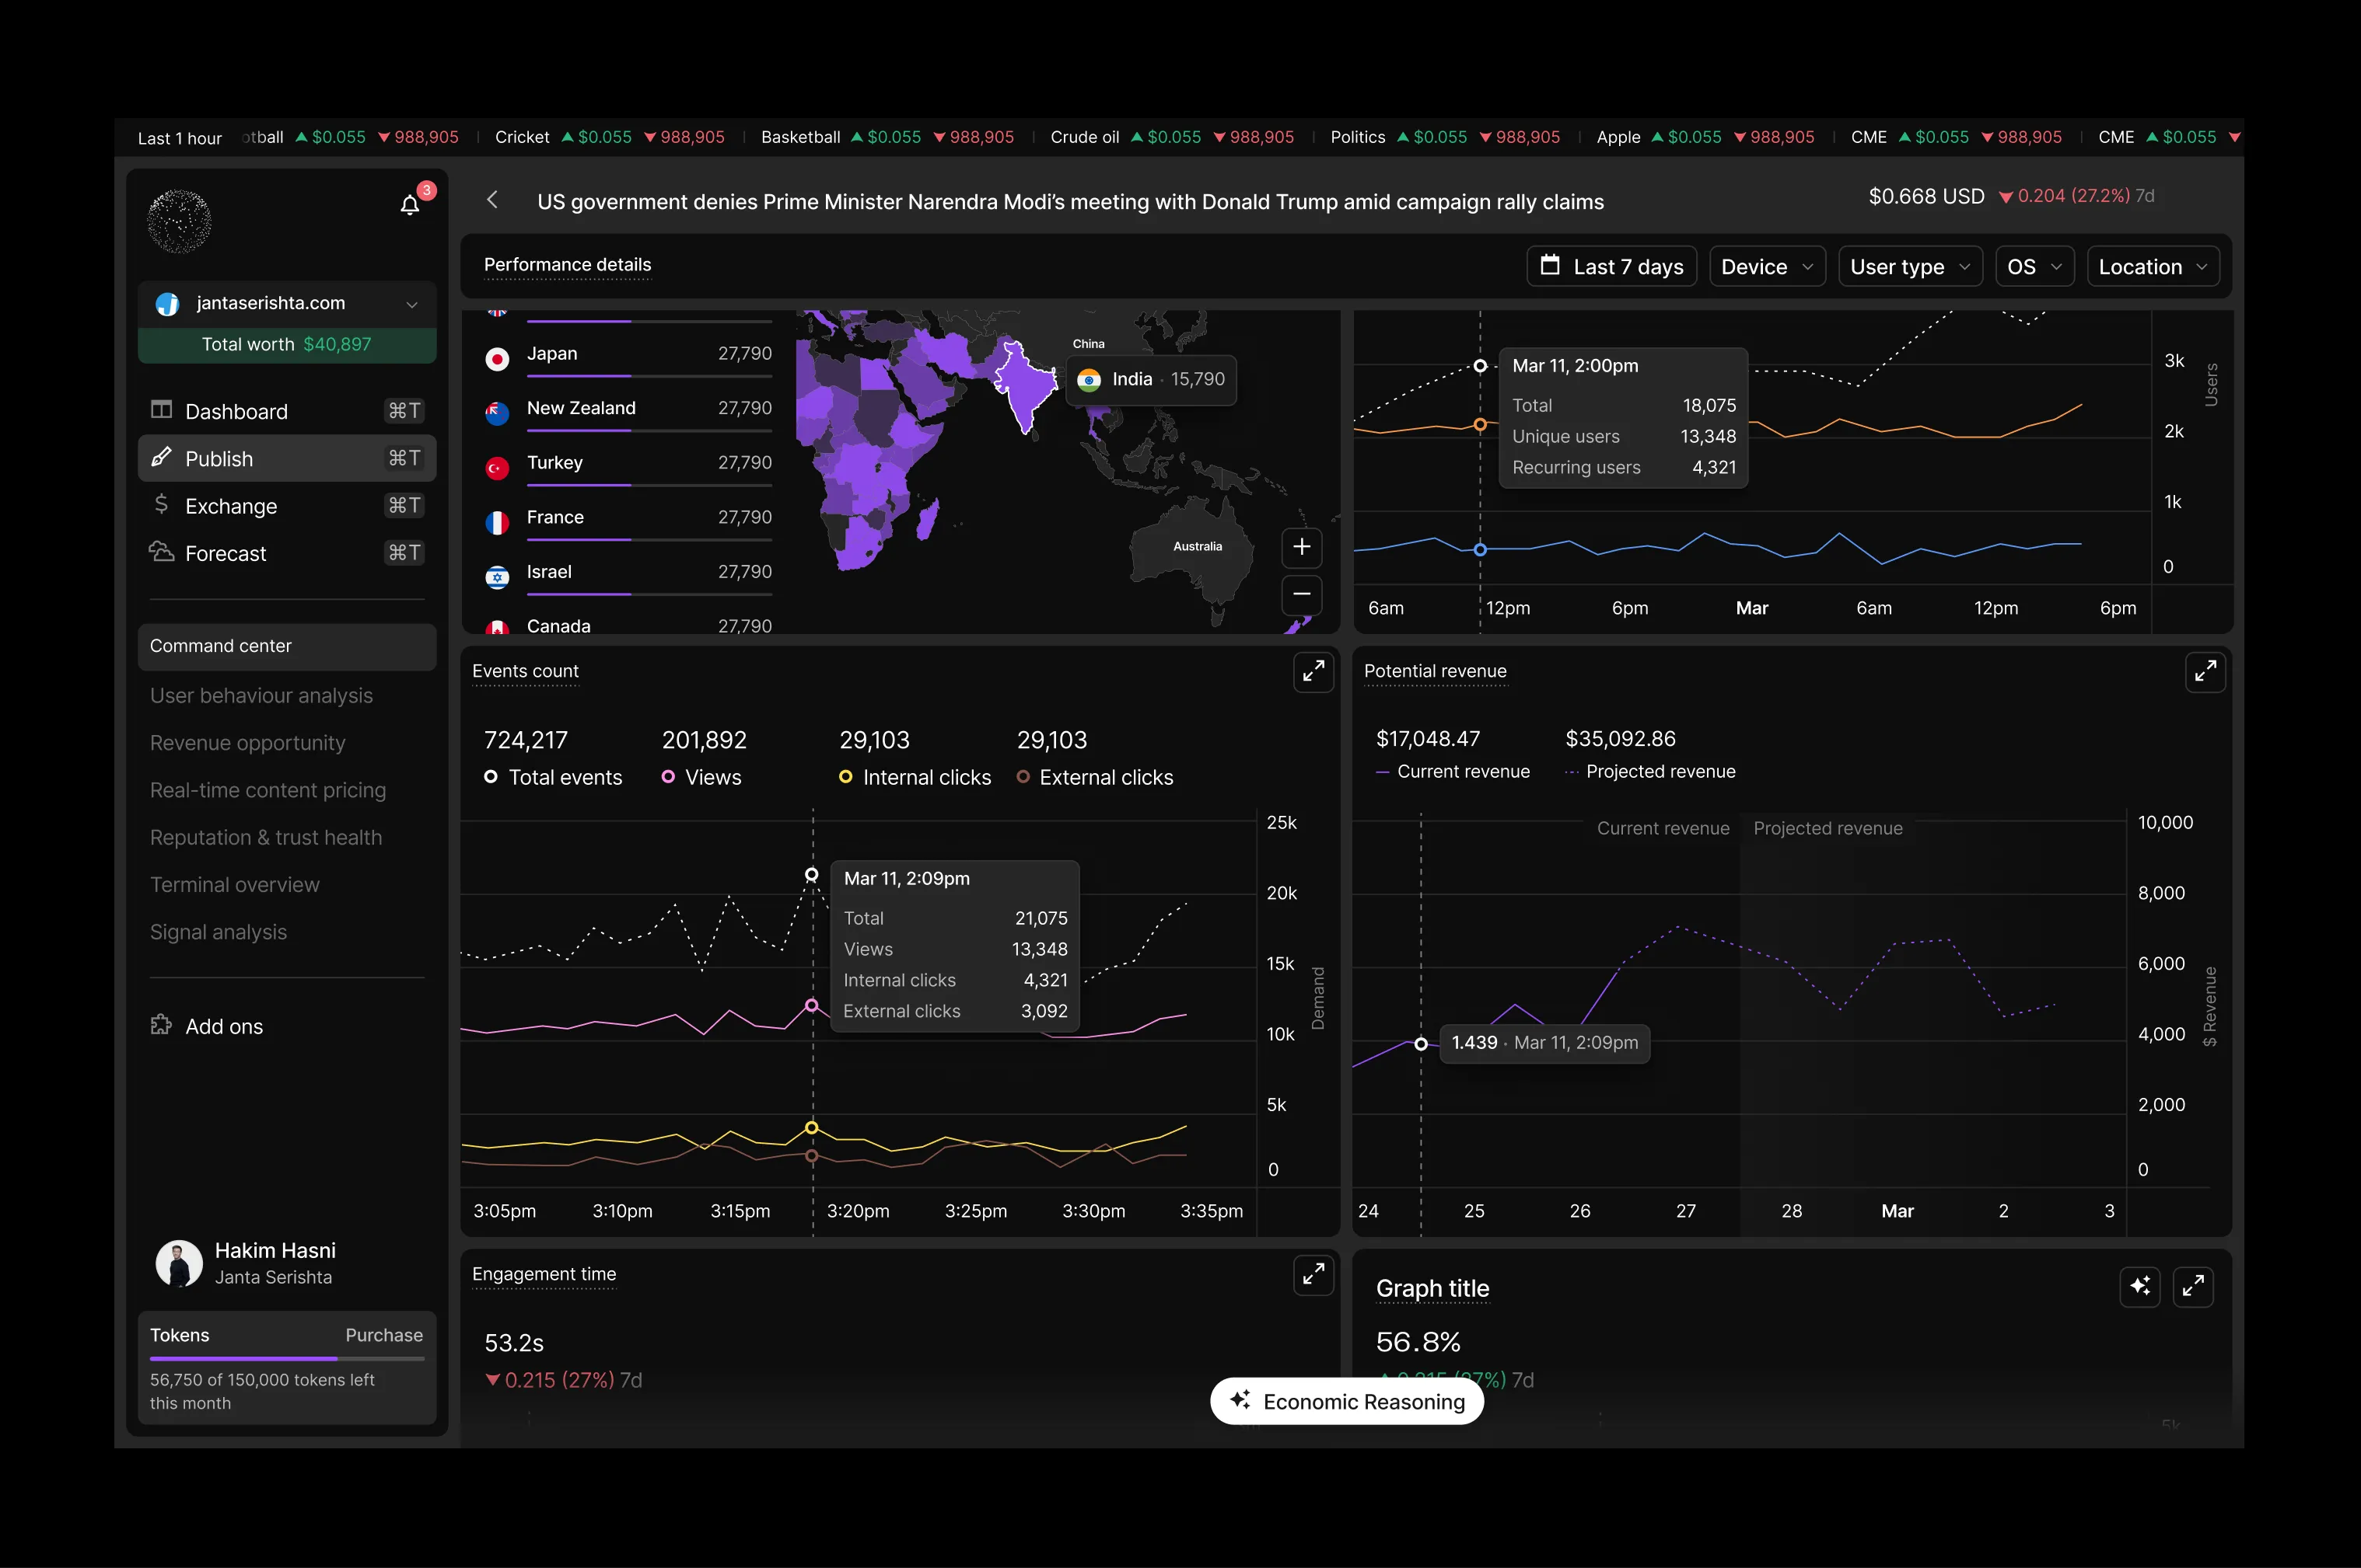Click the Economic Reasoning button

[x=1347, y=1401]
